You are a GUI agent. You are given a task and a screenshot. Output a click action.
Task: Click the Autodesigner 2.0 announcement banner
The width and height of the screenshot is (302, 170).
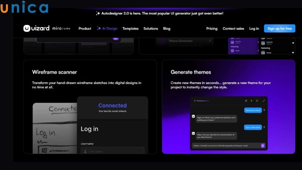(x=160, y=13)
